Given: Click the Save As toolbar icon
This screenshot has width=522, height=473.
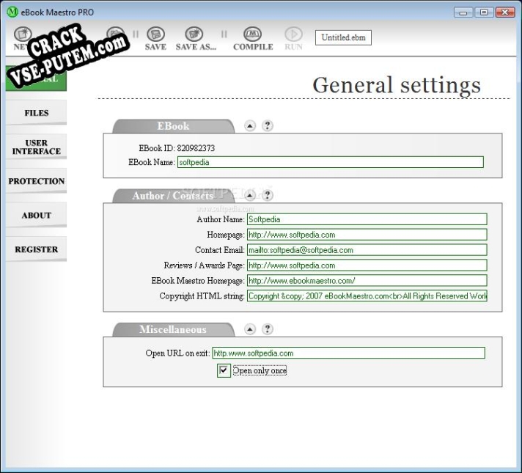Looking at the screenshot, I should point(194,35).
